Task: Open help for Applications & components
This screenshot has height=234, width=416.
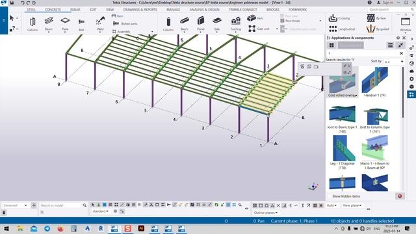Action: [x=398, y=38]
